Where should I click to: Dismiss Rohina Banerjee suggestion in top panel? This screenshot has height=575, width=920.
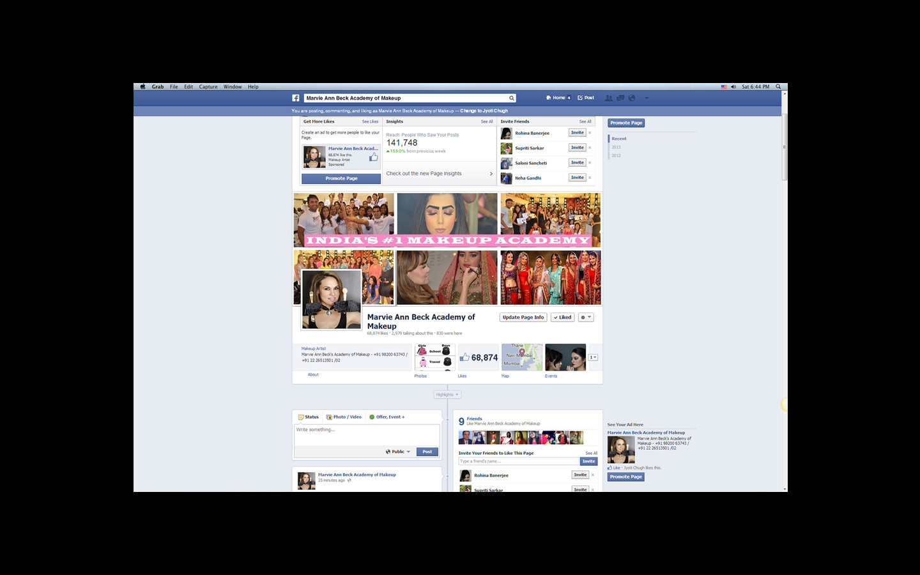point(590,133)
